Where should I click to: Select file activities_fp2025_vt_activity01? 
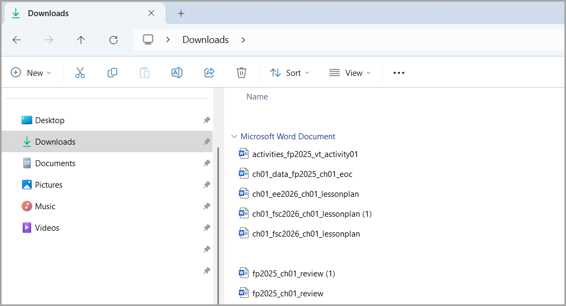[305, 154]
